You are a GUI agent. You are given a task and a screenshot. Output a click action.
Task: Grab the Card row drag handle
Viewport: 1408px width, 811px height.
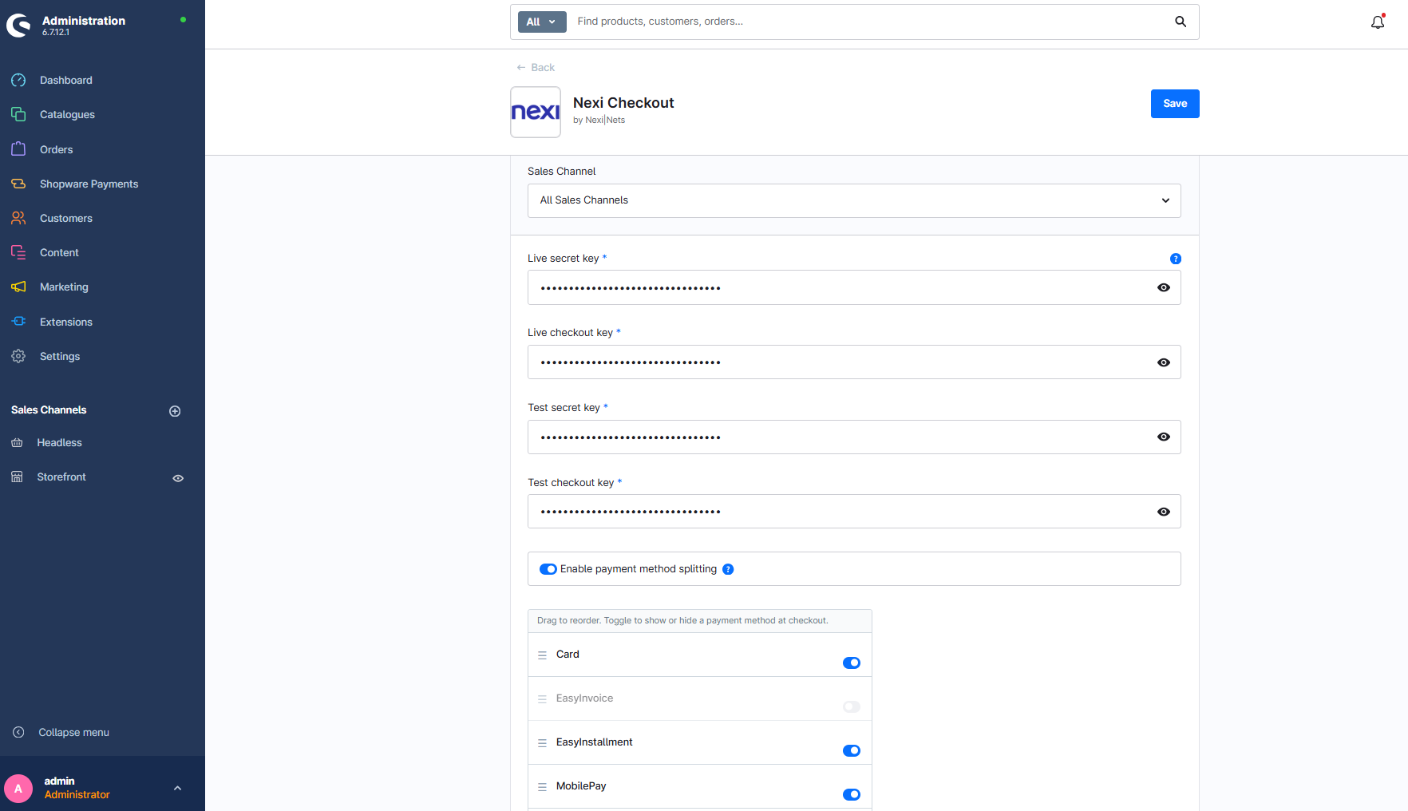click(x=542, y=655)
